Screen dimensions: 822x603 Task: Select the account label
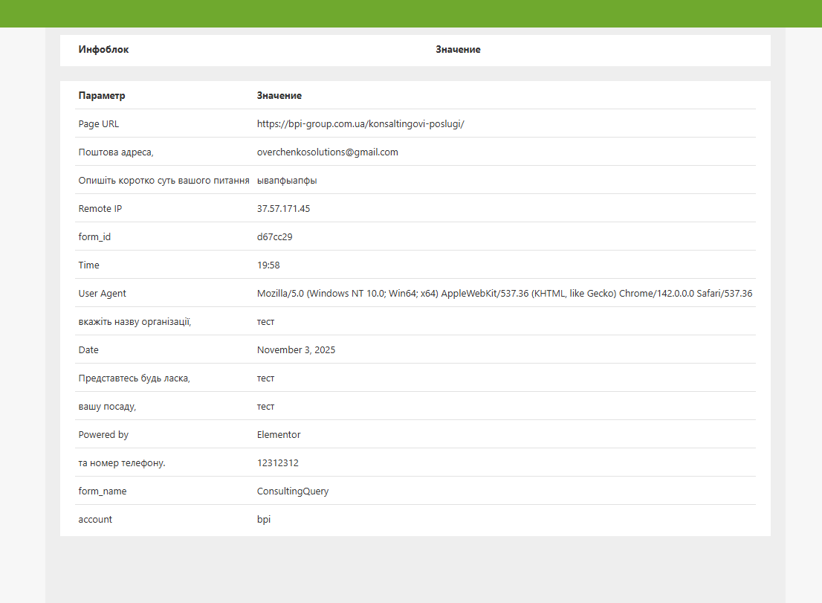[x=95, y=520]
